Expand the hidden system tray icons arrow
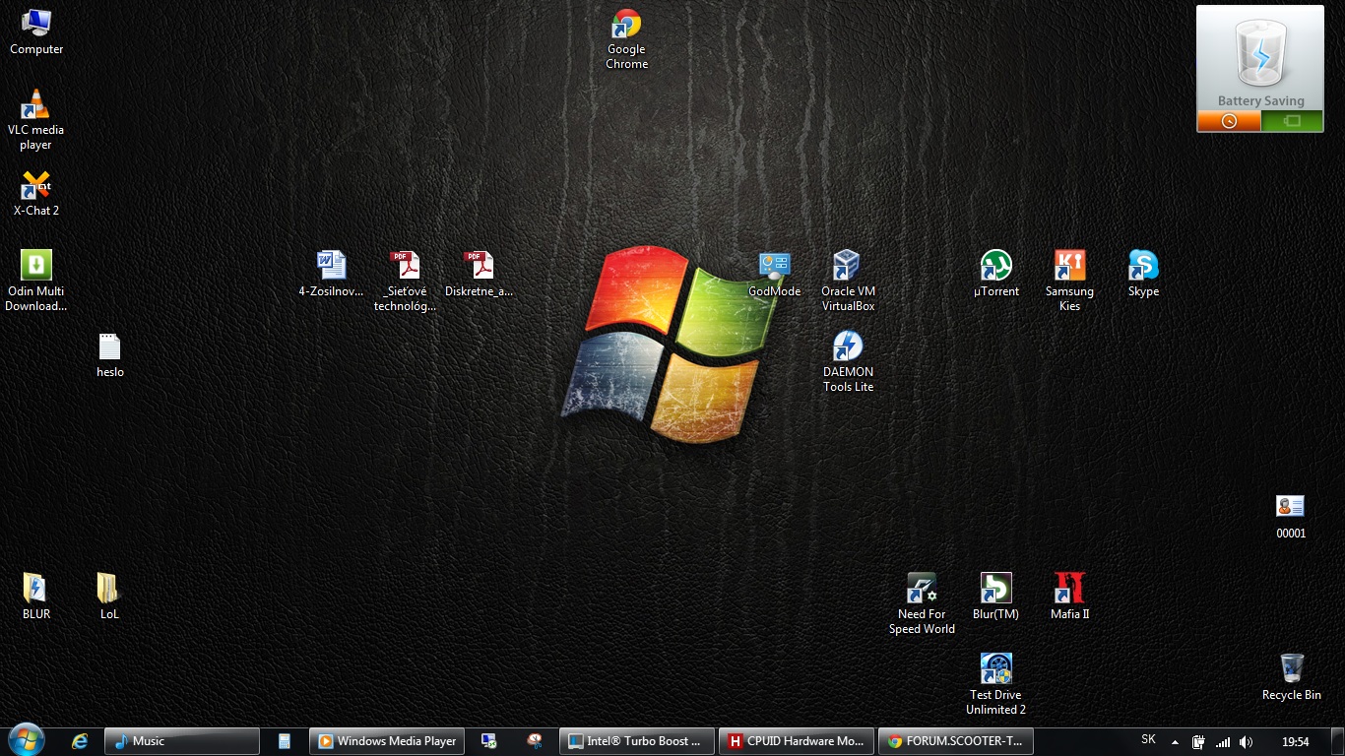Screen dimensions: 1345x756 [x=1175, y=742]
